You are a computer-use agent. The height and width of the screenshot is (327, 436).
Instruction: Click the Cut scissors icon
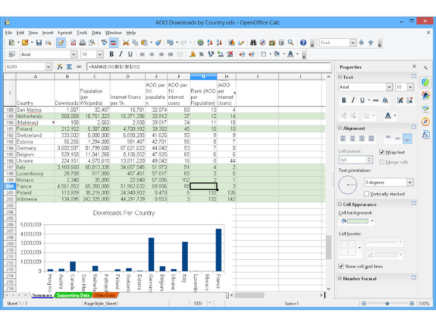126,43
